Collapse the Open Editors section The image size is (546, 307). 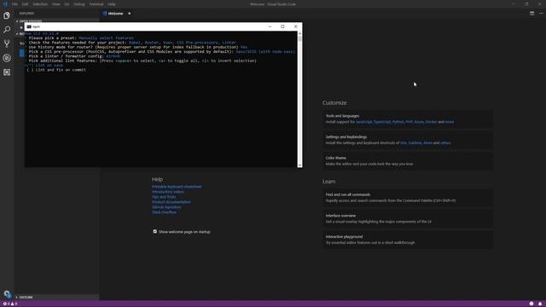pos(30,21)
